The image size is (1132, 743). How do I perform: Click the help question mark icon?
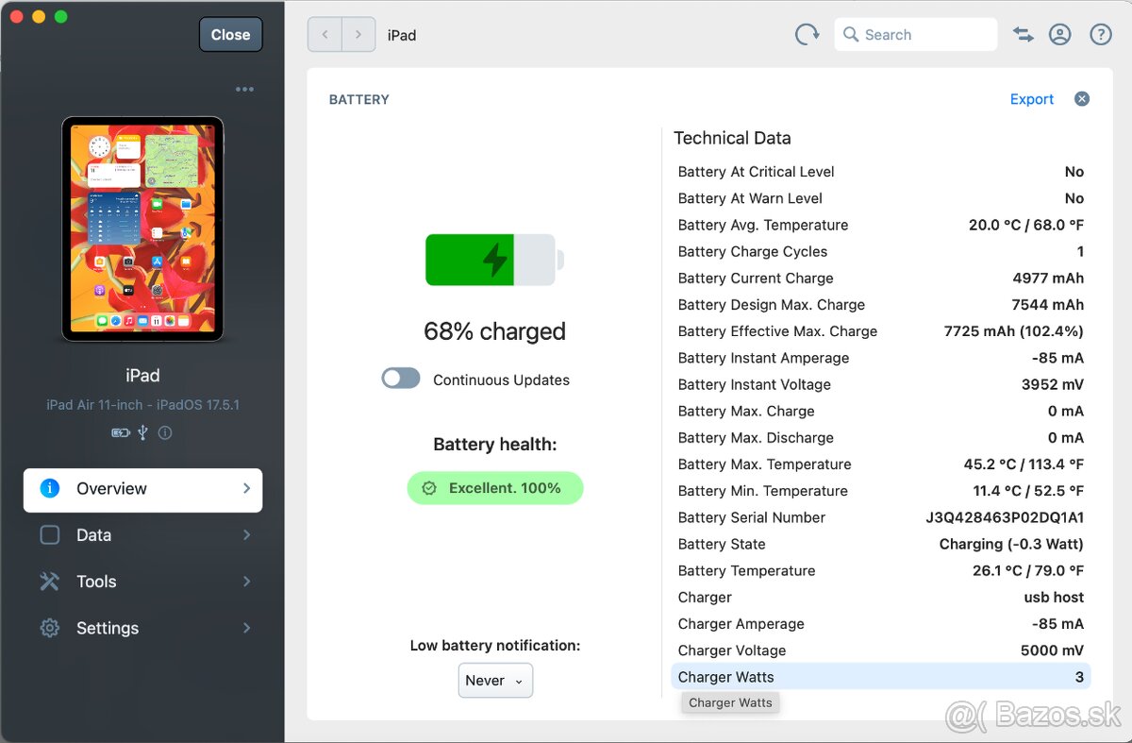[x=1100, y=35]
